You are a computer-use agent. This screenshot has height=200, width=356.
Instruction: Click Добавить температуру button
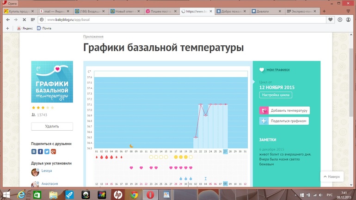point(284,110)
